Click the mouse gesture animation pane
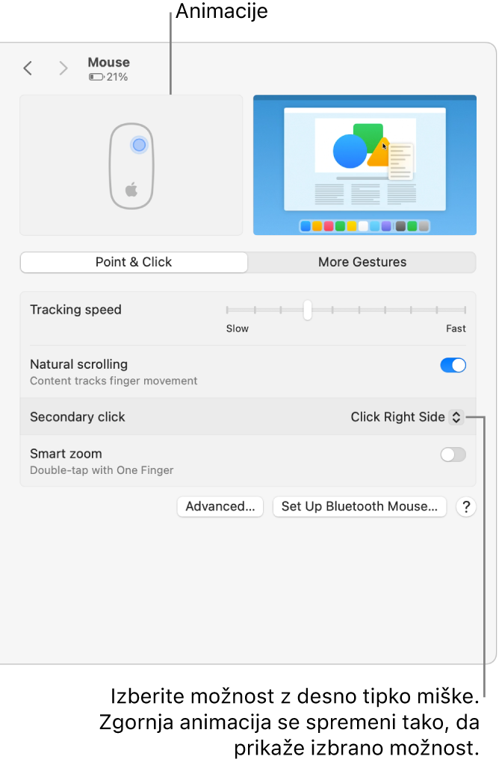This screenshot has width=499, height=768. click(x=131, y=165)
